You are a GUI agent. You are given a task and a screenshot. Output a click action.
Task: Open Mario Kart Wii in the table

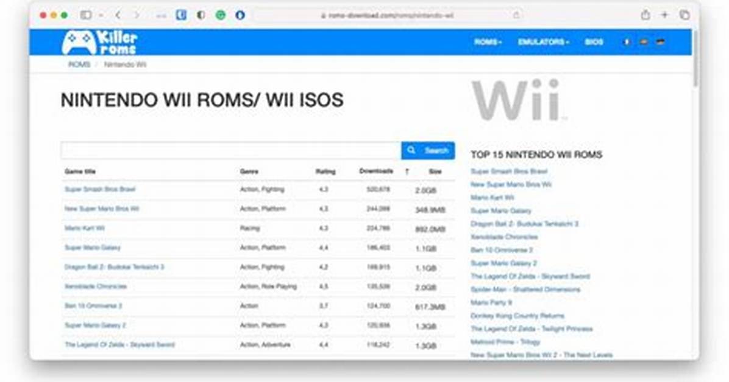click(x=85, y=228)
